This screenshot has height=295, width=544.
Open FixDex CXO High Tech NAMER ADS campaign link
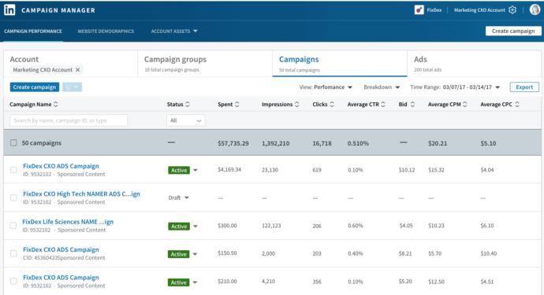81,194
